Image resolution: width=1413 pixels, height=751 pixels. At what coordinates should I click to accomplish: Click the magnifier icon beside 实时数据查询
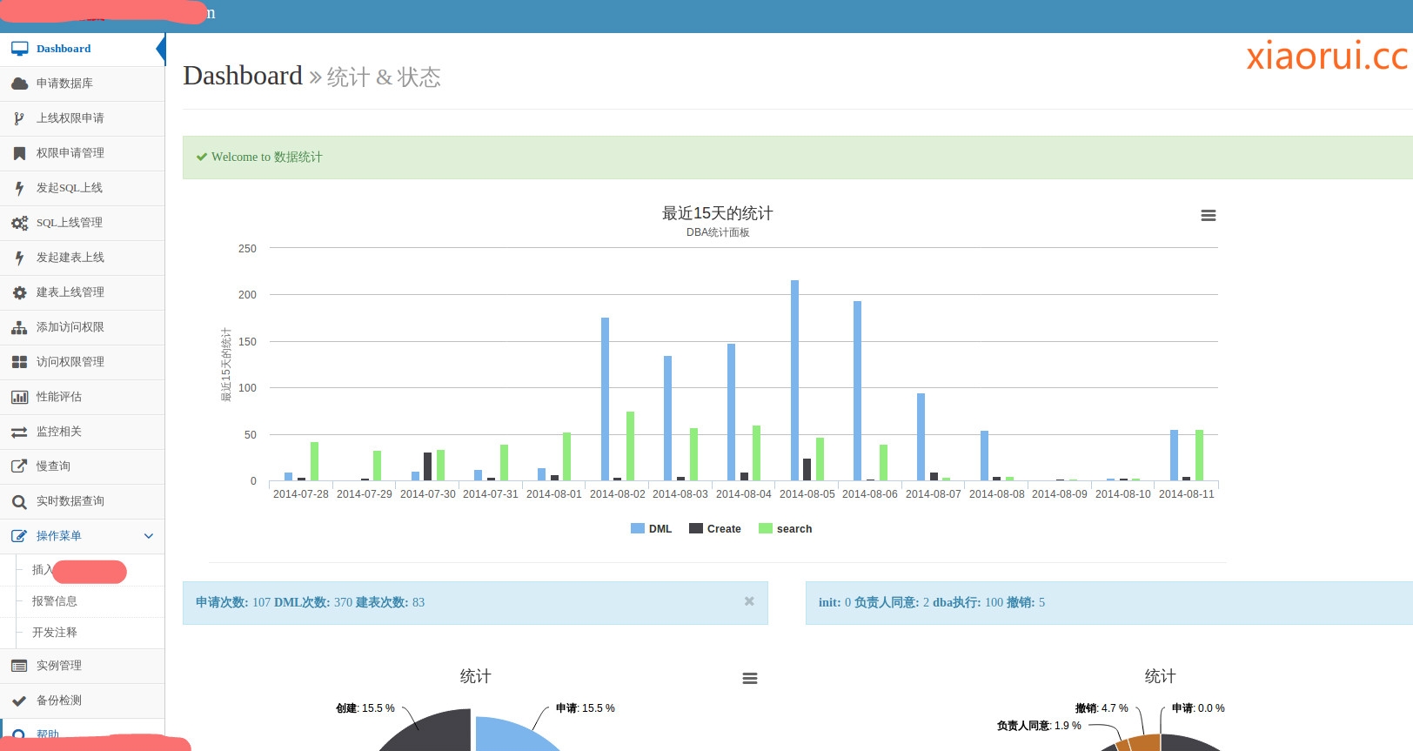(19, 501)
